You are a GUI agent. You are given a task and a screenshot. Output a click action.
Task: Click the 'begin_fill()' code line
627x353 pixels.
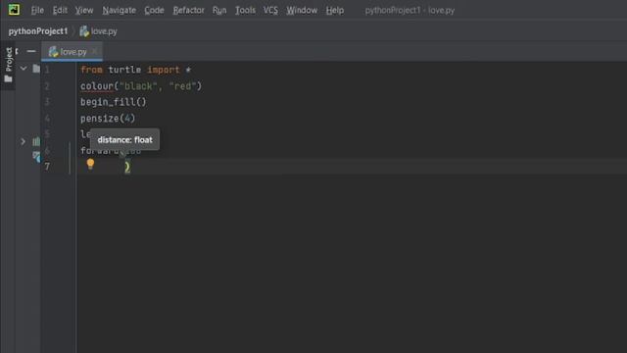(x=114, y=102)
